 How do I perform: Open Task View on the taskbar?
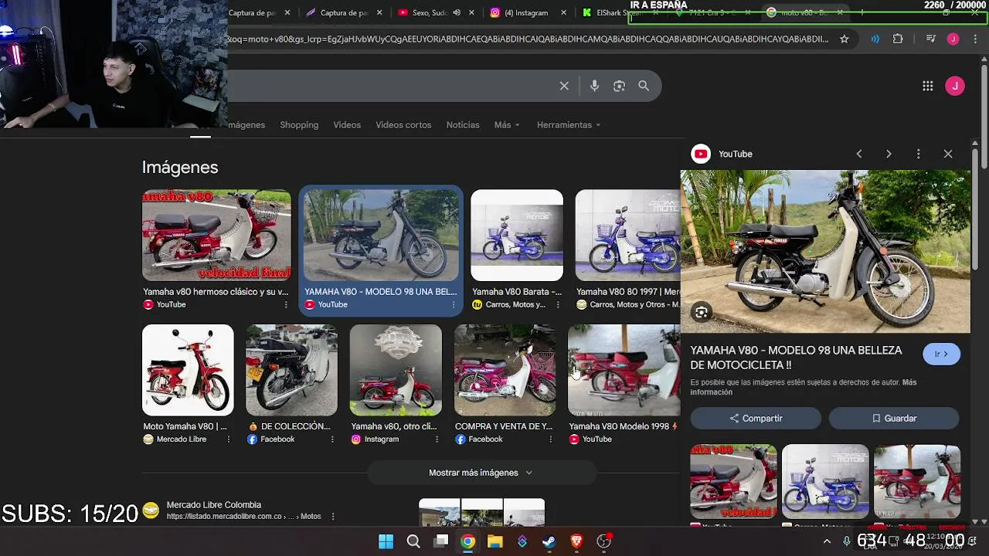pyautogui.click(x=441, y=541)
